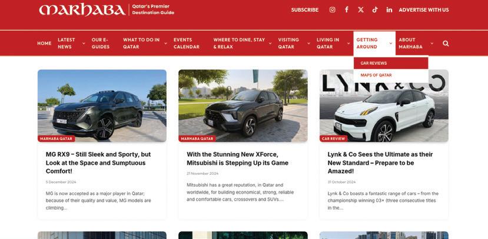Open the Getting Around menu item
The height and width of the screenshot is (239, 488).
[x=367, y=43]
